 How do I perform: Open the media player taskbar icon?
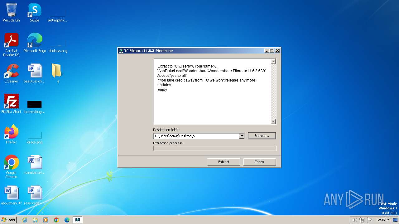(x=46, y=220)
